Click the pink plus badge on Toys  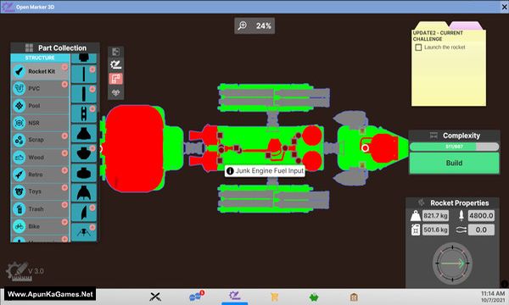(x=64, y=187)
